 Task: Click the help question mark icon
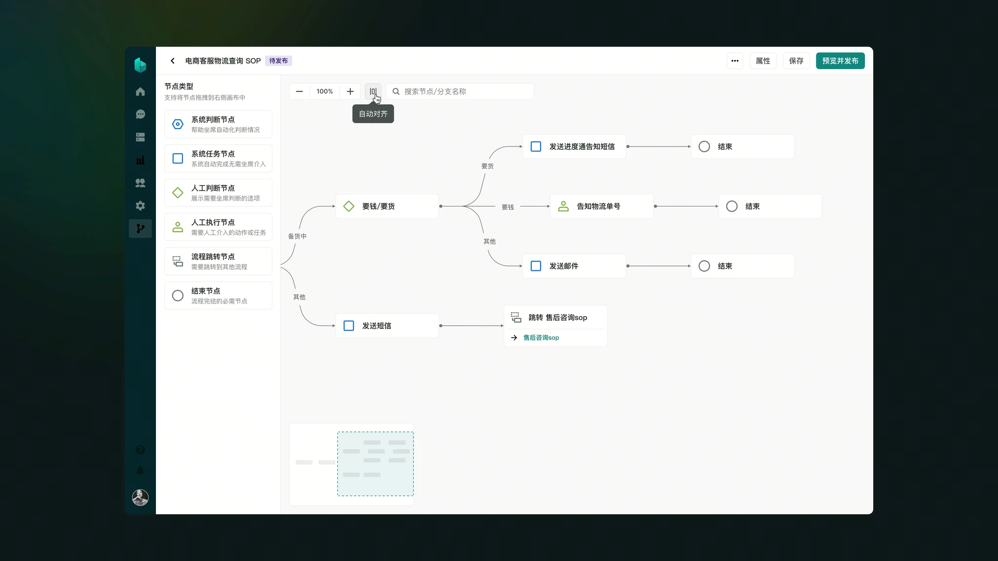click(140, 450)
